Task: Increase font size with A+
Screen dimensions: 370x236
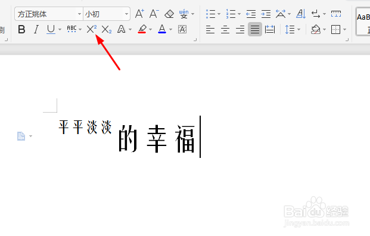Action: click(139, 14)
